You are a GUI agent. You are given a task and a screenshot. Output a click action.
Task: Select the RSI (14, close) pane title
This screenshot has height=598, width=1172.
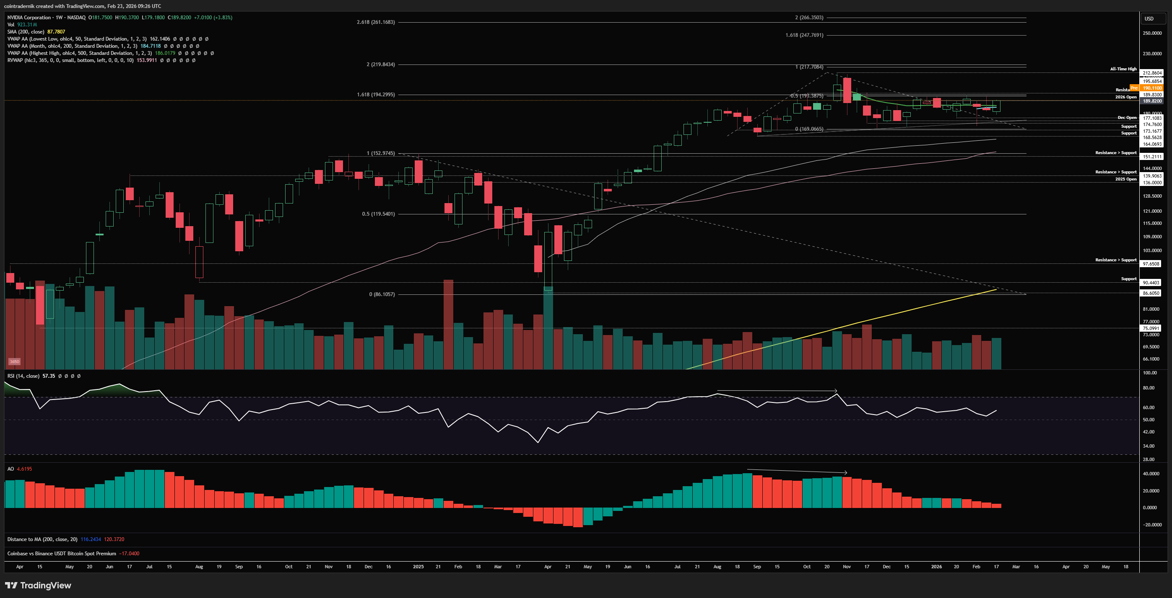[x=23, y=376]
